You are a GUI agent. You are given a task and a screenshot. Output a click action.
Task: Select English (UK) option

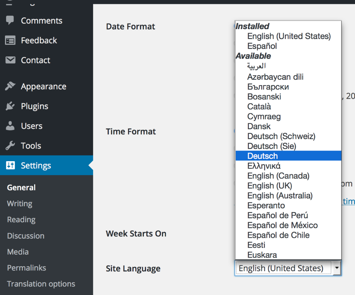pos(288,186)
